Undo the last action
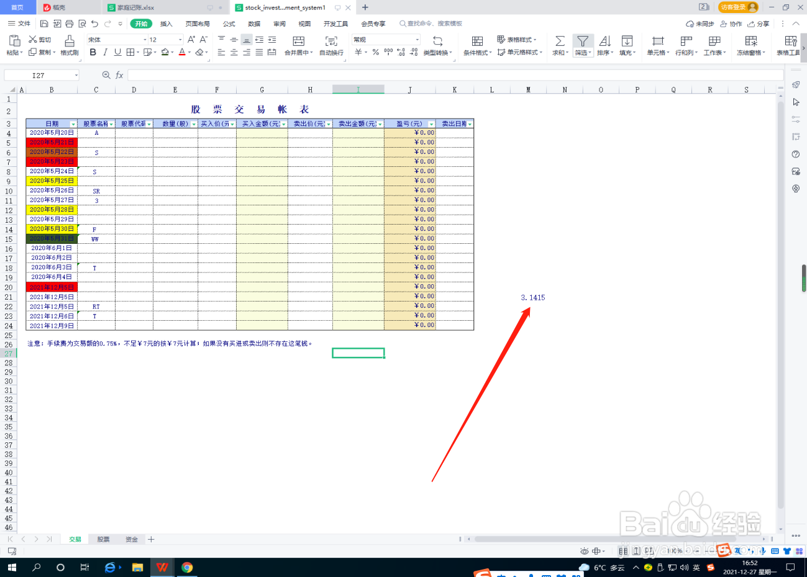 click(94, 24)
